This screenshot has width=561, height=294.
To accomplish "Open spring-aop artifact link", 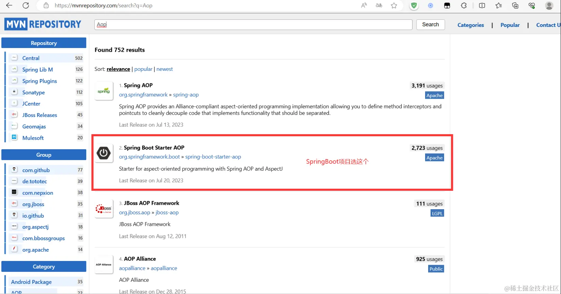I will (186, 95).
